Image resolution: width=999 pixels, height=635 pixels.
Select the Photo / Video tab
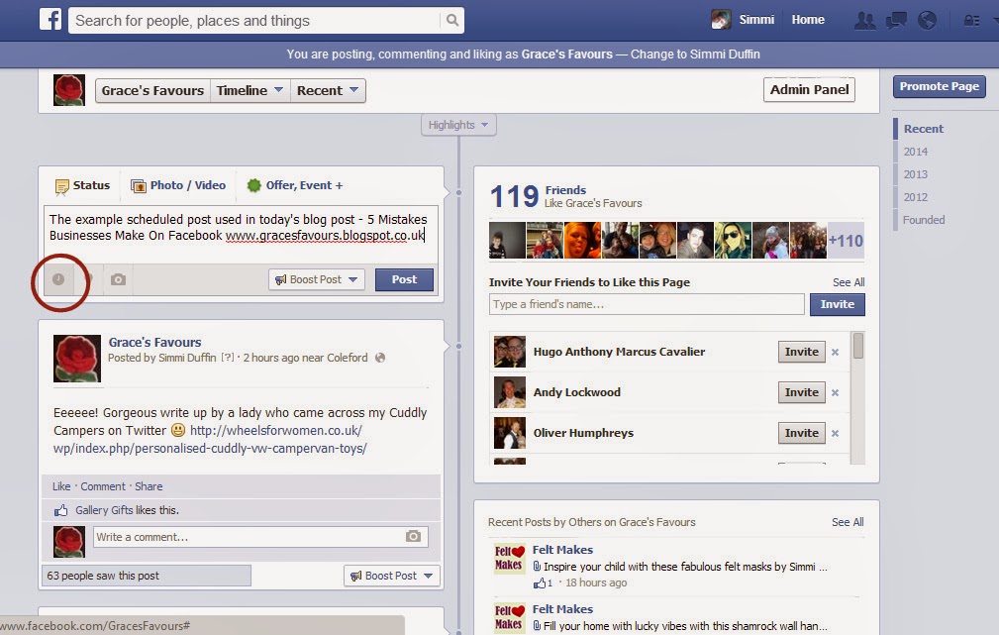pos(178,185)
